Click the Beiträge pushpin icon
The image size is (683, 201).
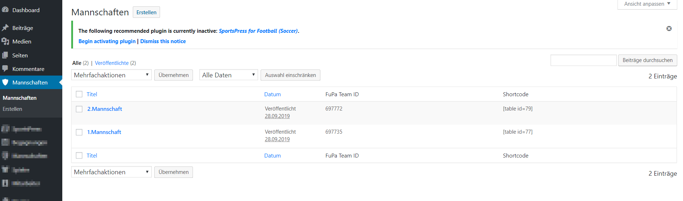pos(5,28)
